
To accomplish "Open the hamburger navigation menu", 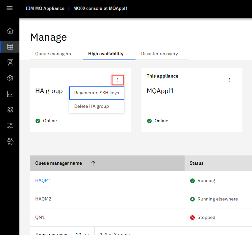I will pos(10,8).
